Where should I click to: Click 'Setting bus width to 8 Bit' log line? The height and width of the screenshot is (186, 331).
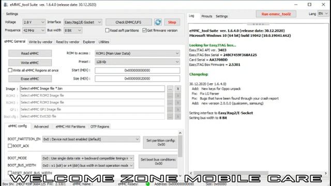pos(208,118)
